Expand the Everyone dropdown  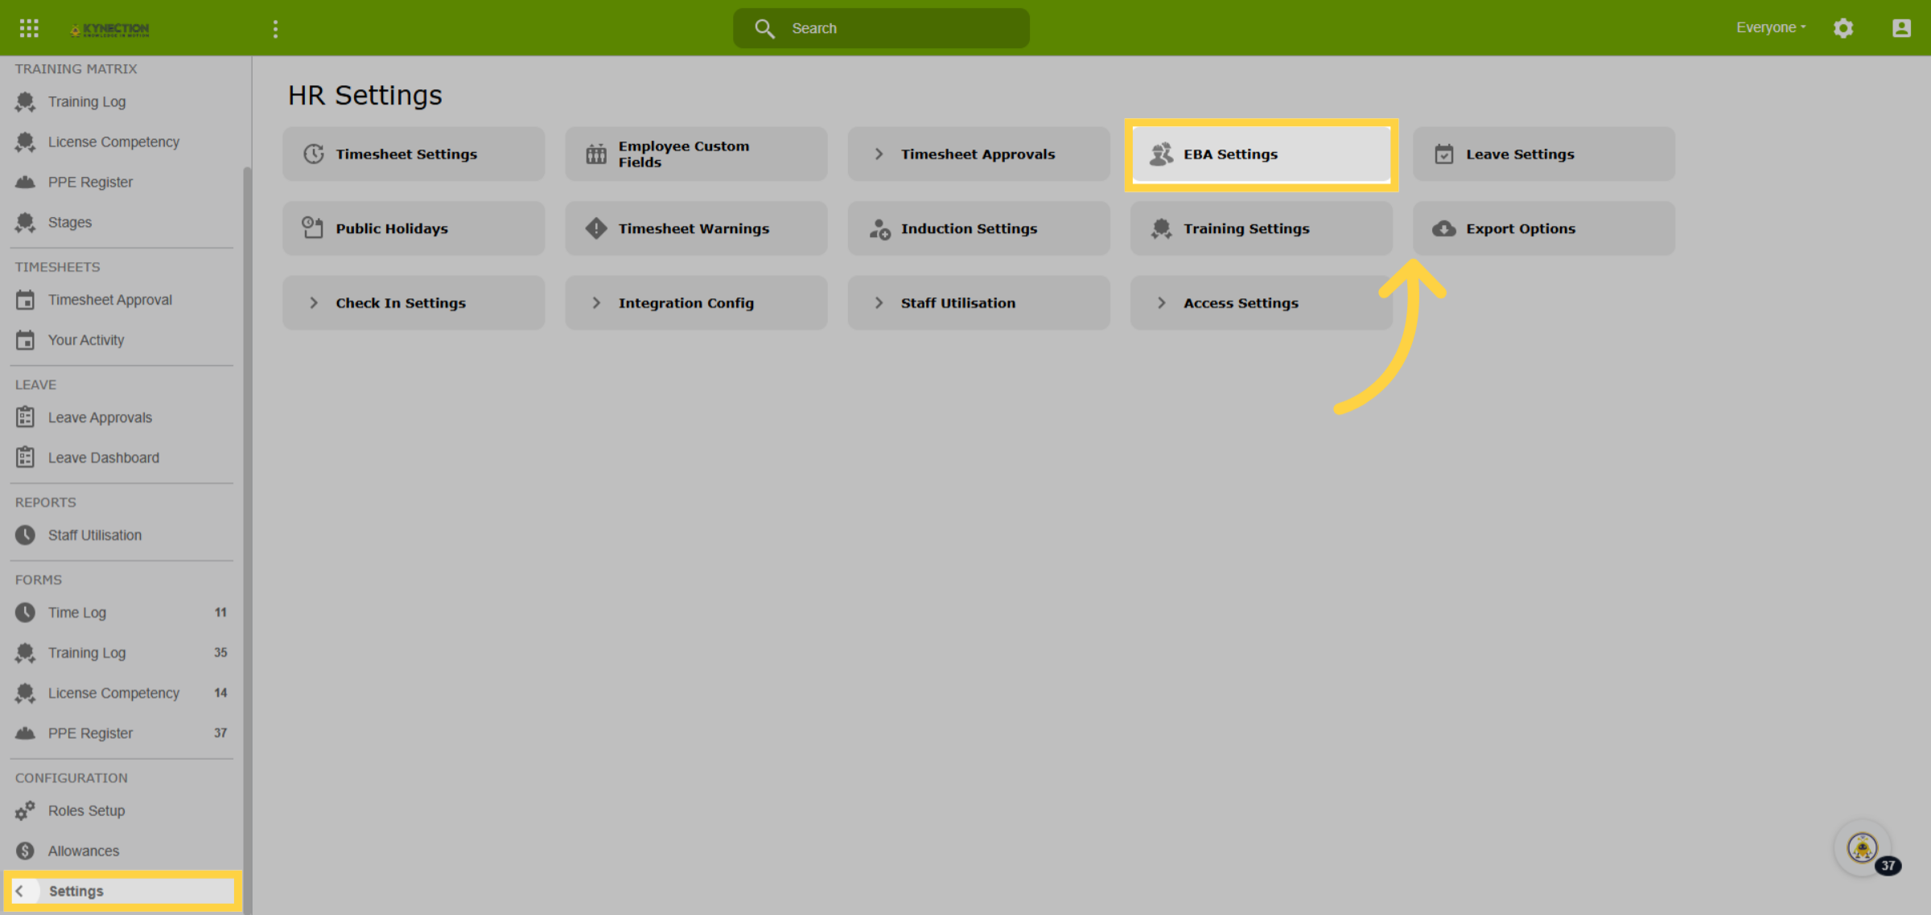pyautogui.click(x=1770, y=27)
